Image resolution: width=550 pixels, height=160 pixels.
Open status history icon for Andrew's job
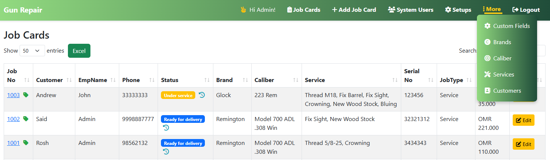point(202,95)
